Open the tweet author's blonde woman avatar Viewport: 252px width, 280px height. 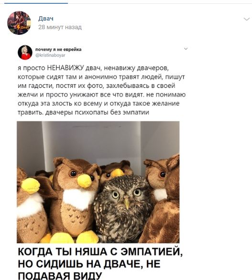pyautogui.click(x=25, y=53)
